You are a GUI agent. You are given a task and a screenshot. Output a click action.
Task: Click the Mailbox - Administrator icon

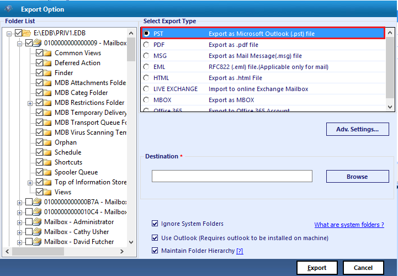[37, 222]
